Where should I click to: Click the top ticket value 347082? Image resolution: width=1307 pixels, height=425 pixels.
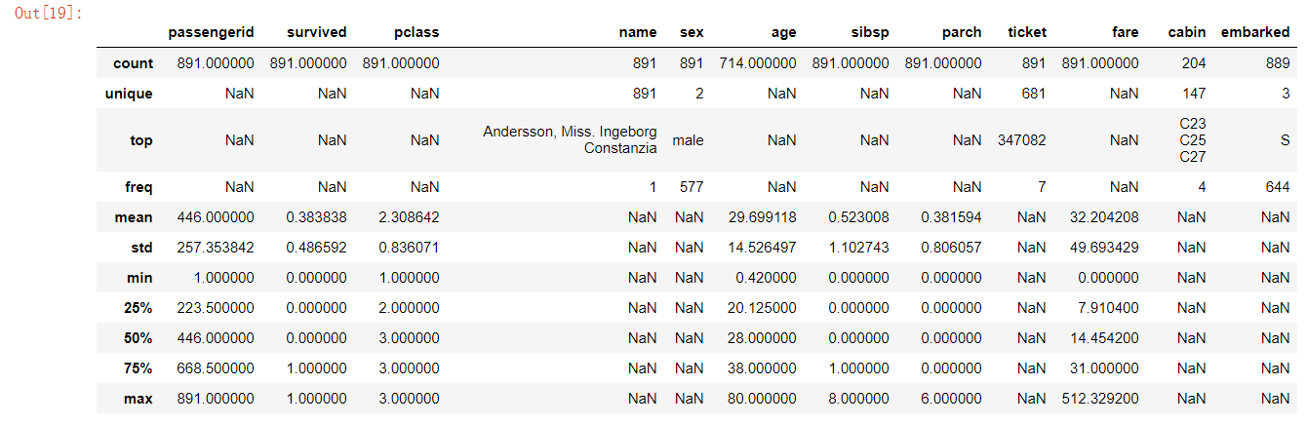click(x=1021, y=140)
